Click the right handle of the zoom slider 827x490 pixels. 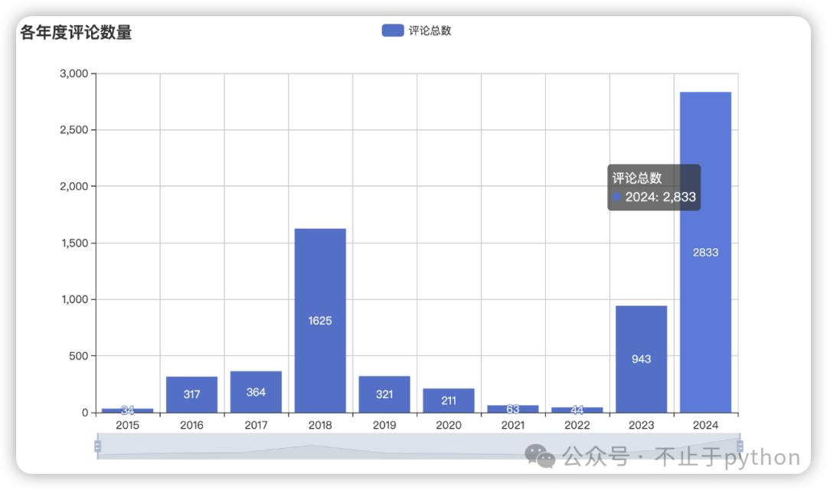[740, 446]
